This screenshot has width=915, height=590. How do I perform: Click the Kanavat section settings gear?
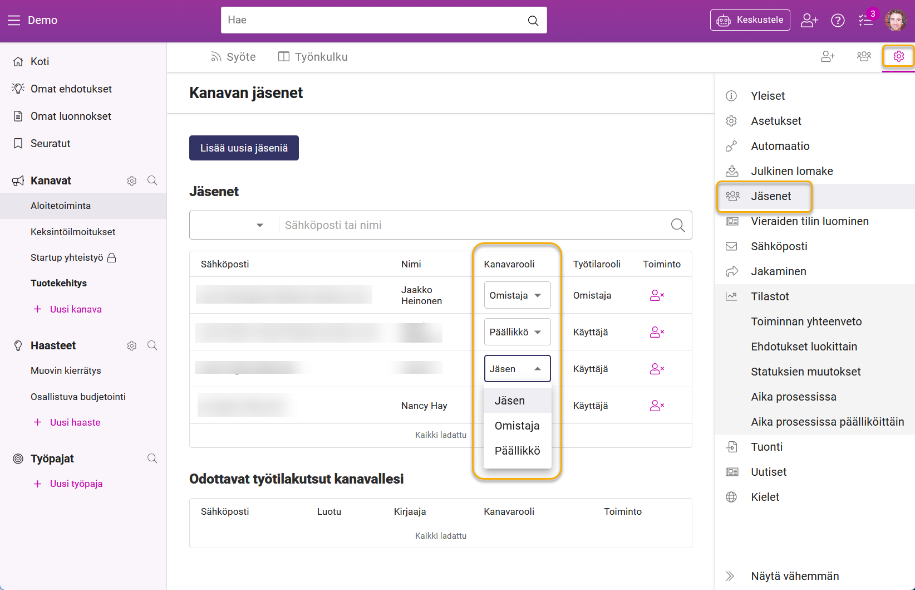(x=132, y=181)
